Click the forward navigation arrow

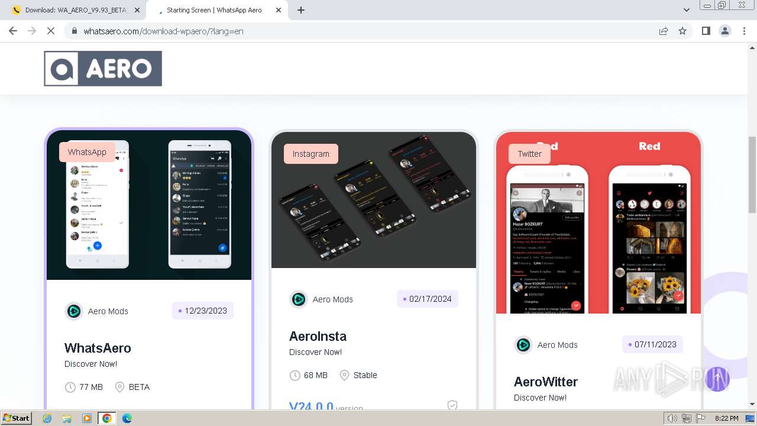click(32, 31)
